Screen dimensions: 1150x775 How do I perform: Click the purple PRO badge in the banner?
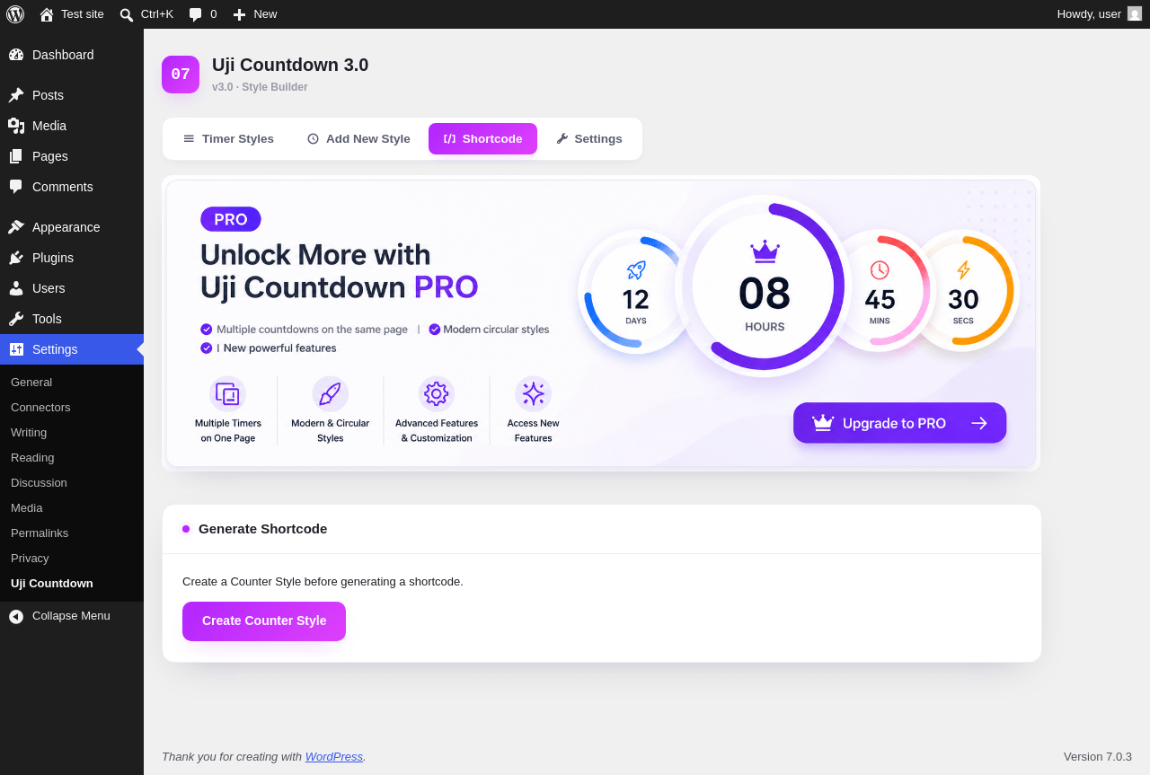[x=231, y=219]
